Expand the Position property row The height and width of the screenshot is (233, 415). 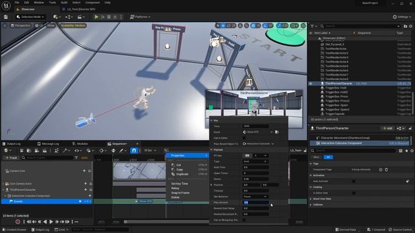211,185
